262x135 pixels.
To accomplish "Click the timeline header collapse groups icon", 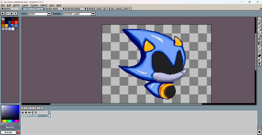I will [x=33, y=113].
